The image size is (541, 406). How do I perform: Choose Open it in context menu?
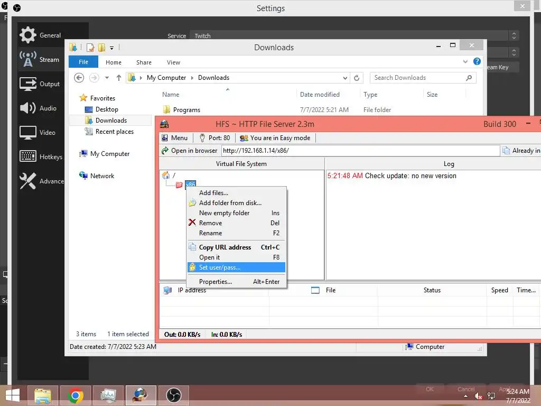coord(236,257)
